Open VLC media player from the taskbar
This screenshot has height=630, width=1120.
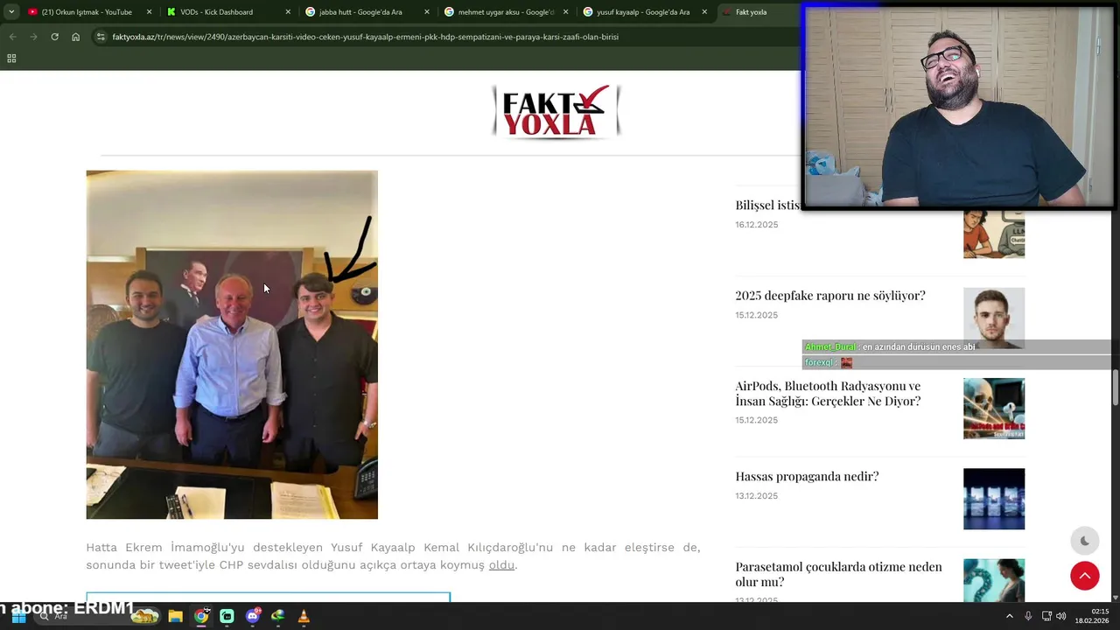coord(304,616)
